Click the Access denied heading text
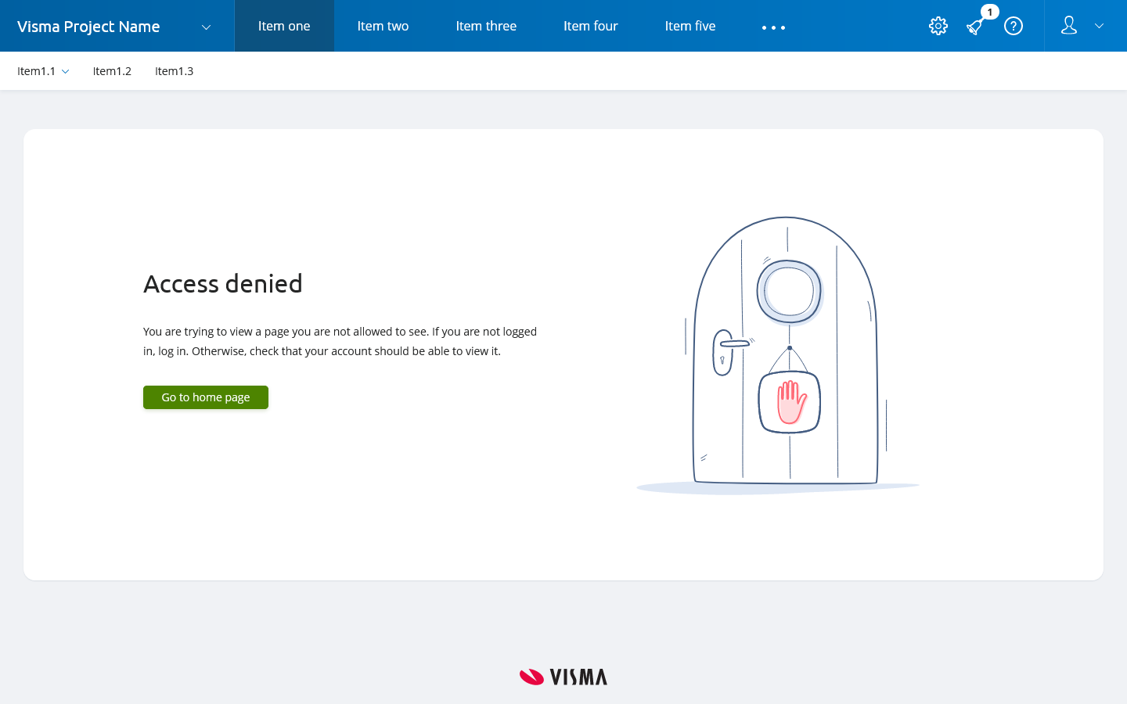 pos(222,284)
